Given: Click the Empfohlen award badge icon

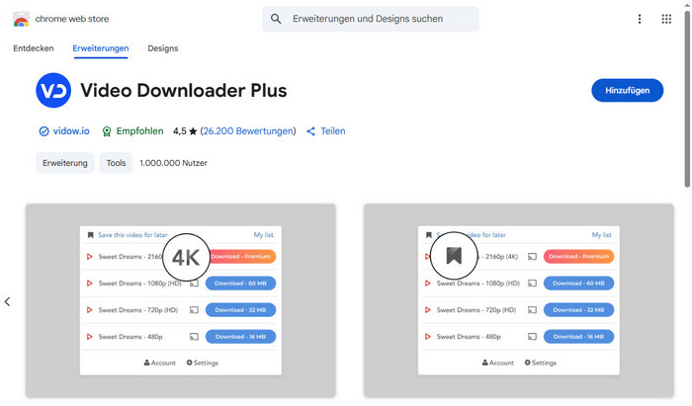Looking at the screenshot, I should (x=107, y=131).
